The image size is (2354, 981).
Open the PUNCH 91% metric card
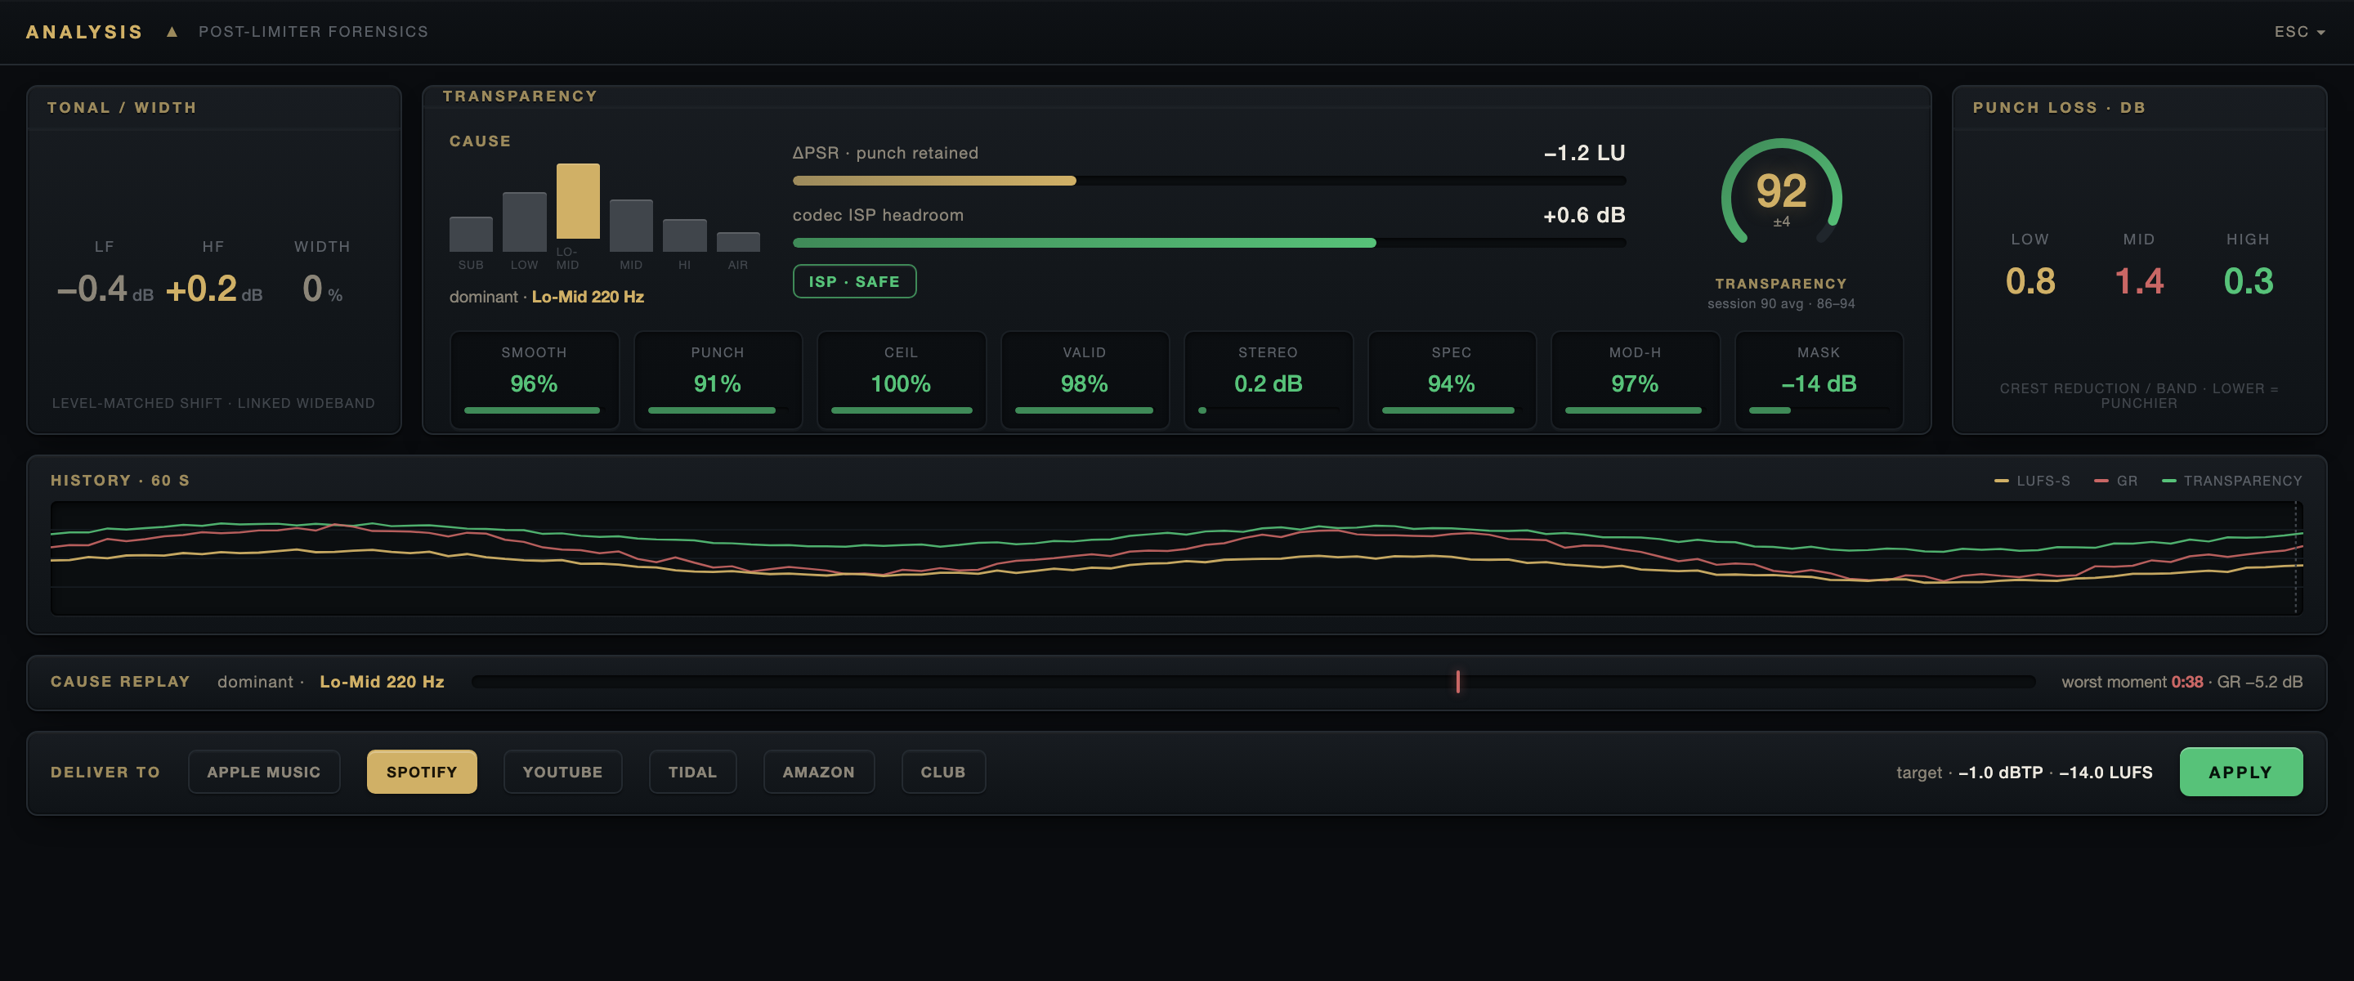click(x=718, y=379)
